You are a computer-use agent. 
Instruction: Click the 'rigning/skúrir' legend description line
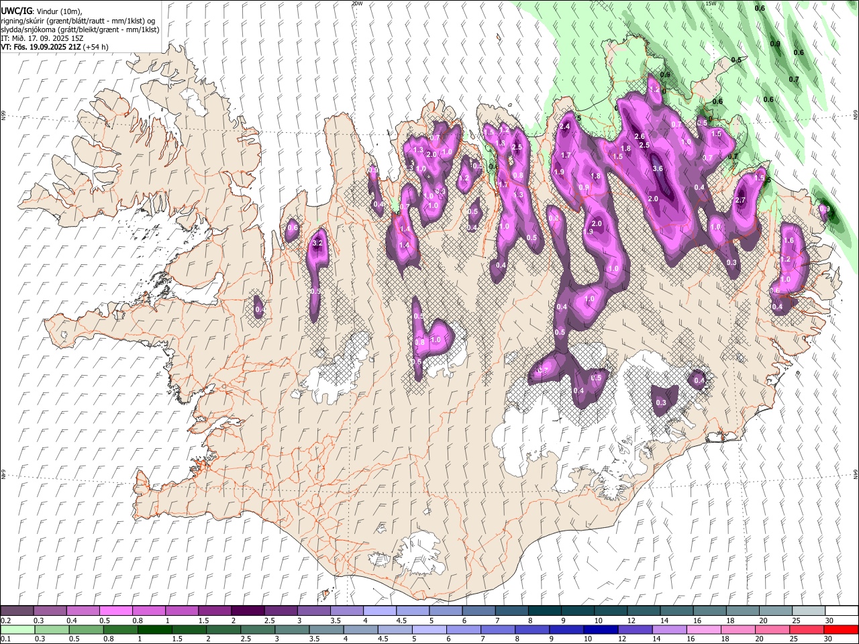(x=77, y=21)
